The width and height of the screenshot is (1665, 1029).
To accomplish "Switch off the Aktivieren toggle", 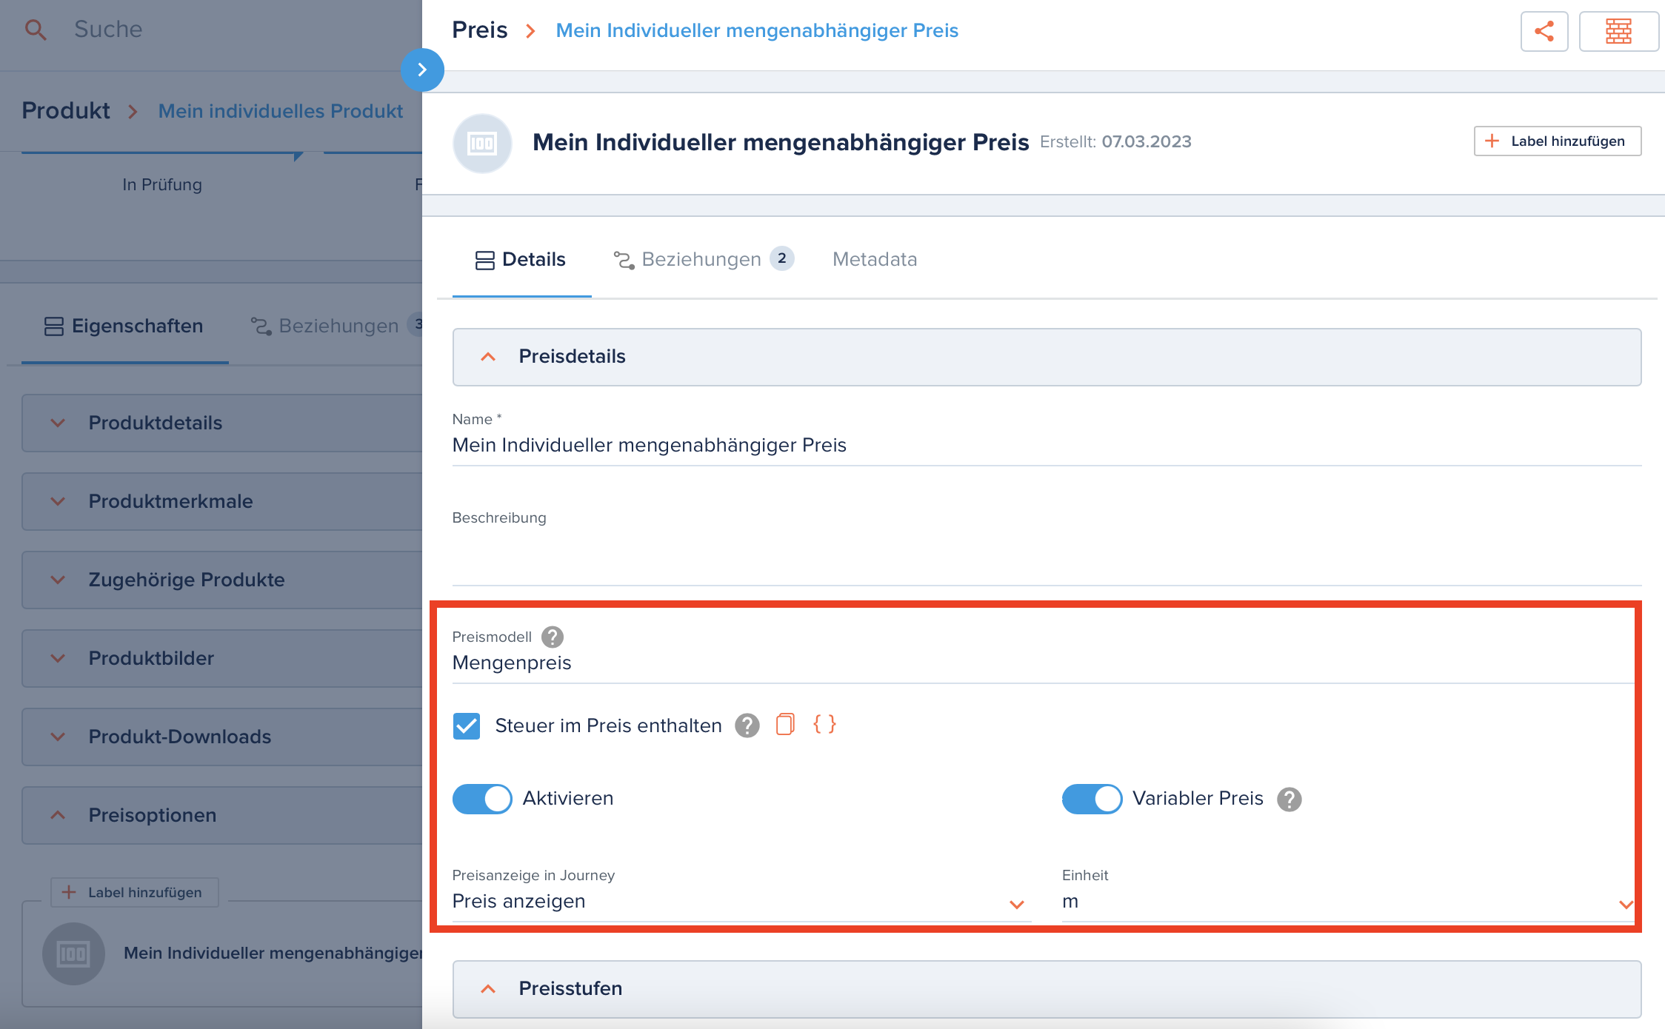I will (482, 799).
